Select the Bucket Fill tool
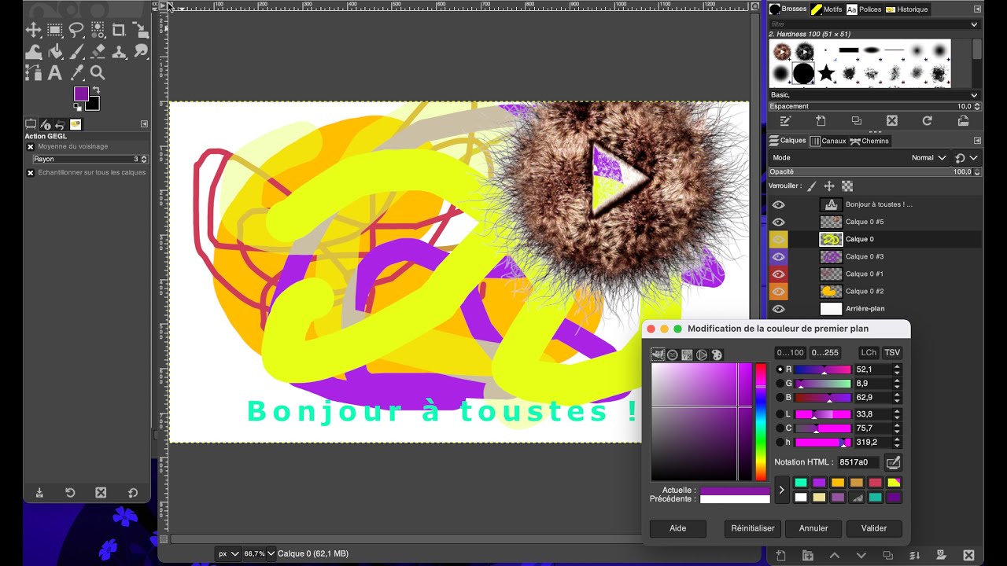 (x=55, y=52)
